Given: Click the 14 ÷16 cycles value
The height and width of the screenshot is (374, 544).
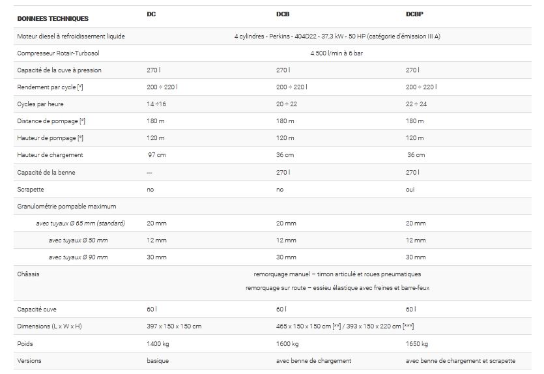Looking at the screenshot, I should tap(157, 104).
